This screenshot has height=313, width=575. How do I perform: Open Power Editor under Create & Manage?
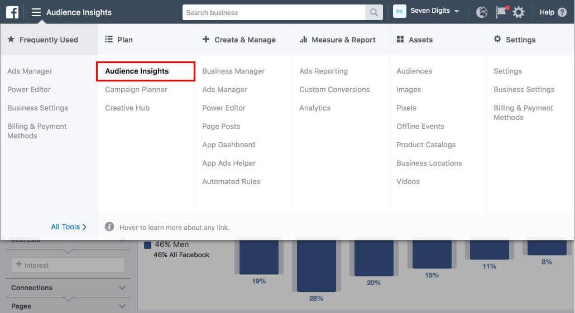pos(224,108)
